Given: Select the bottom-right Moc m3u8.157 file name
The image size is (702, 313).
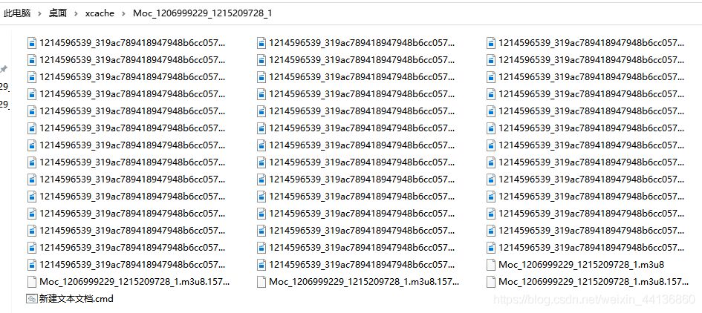Looking at the screenshot, I should [591, 282].
